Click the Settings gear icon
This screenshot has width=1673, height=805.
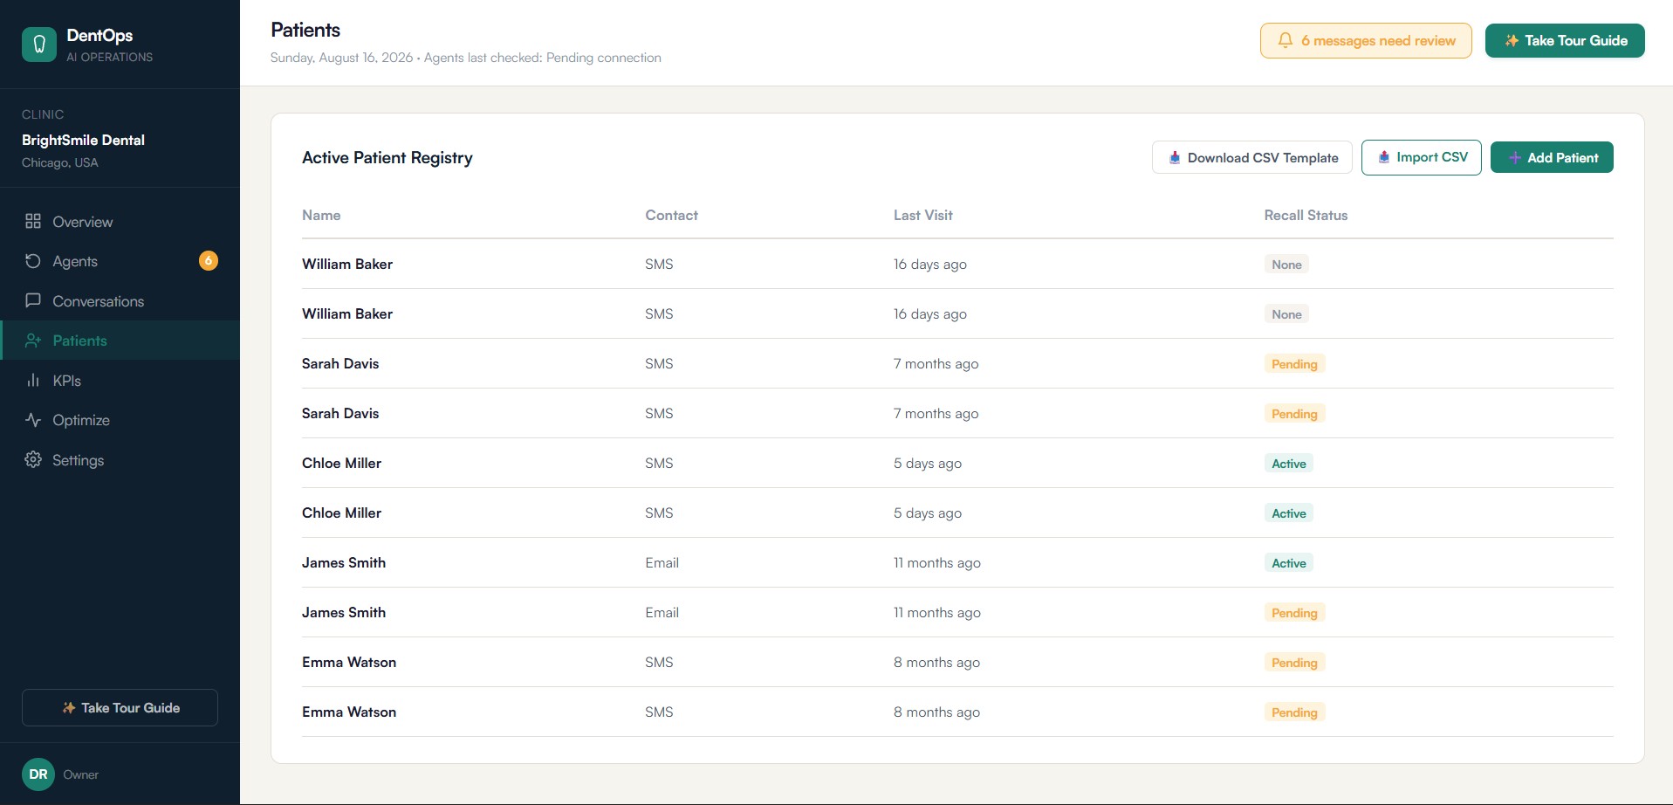coord(33,459)
